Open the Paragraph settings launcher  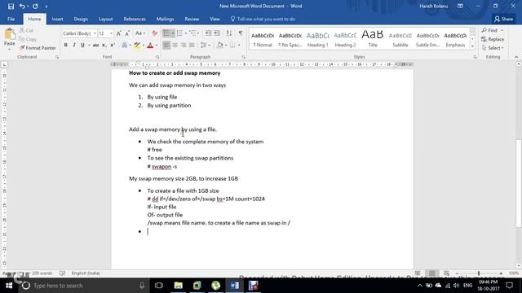coord(243,57)
